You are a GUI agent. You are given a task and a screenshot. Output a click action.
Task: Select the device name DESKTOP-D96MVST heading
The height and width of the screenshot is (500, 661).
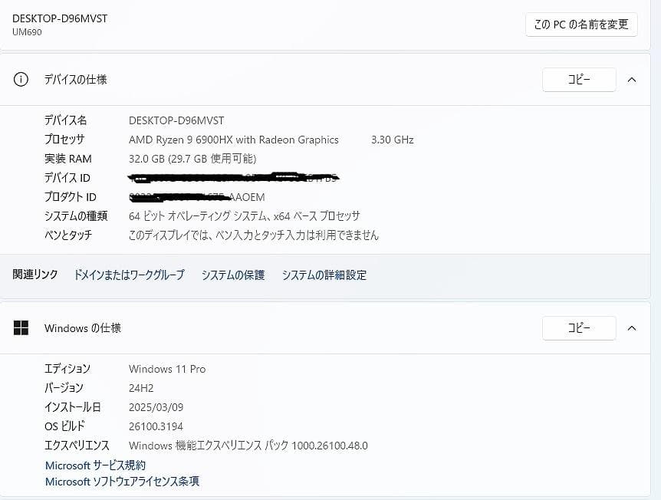pos(60,17)
